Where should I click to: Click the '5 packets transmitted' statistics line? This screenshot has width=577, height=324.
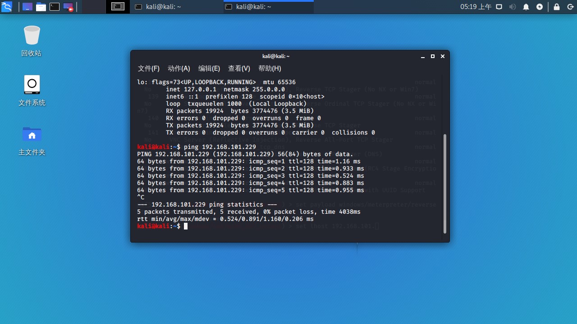(249, 212)
